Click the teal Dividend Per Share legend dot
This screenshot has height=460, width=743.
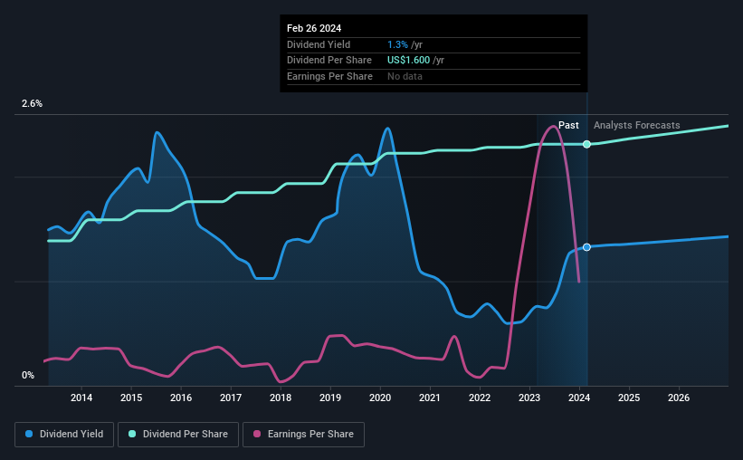pyautogui.click(x=132, y=434)
